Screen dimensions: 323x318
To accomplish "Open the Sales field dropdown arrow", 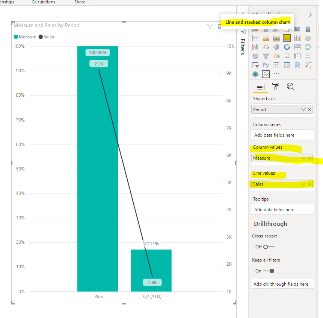I will 303,184.
